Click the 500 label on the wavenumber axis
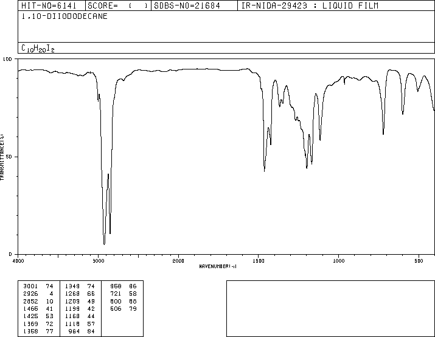The height and width of the screenshot is (337, 435). point(419,261)
